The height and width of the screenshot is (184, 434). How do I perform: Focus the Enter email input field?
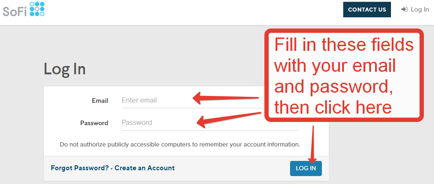[x=210, y=100]
